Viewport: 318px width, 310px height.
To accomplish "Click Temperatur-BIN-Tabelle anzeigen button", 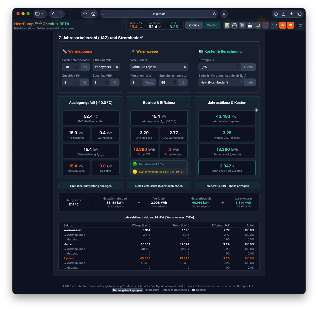I will coord(227,186).
